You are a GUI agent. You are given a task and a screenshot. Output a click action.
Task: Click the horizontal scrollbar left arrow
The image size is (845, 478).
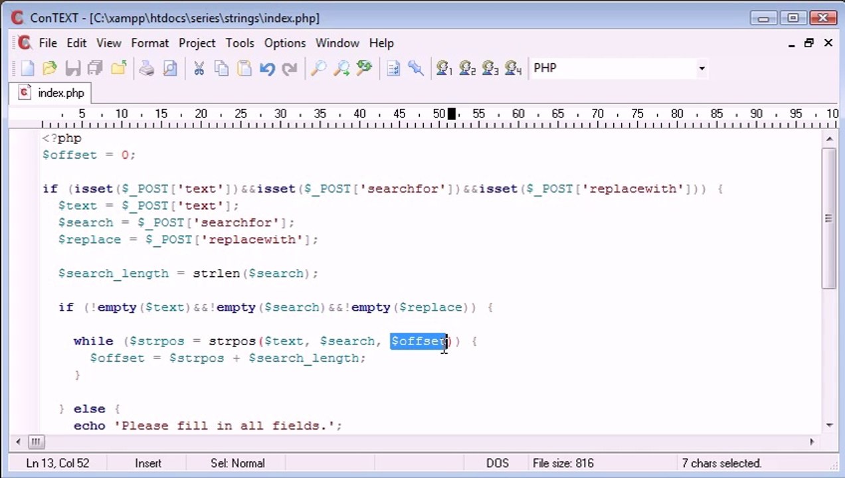coord(18,441)
